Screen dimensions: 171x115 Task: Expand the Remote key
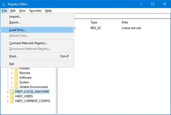point(12,73)
